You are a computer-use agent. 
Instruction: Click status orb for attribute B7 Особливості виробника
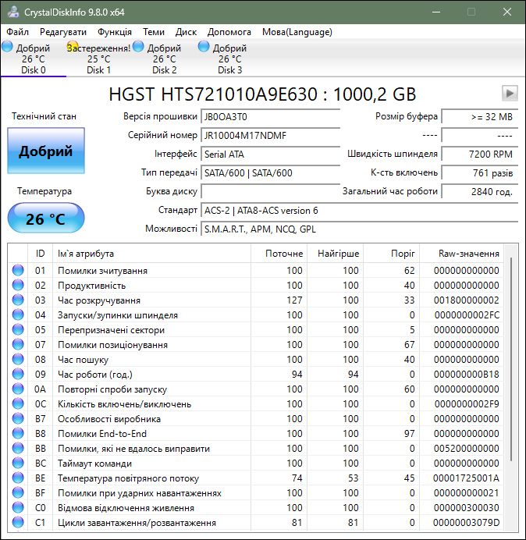(18, 418)
